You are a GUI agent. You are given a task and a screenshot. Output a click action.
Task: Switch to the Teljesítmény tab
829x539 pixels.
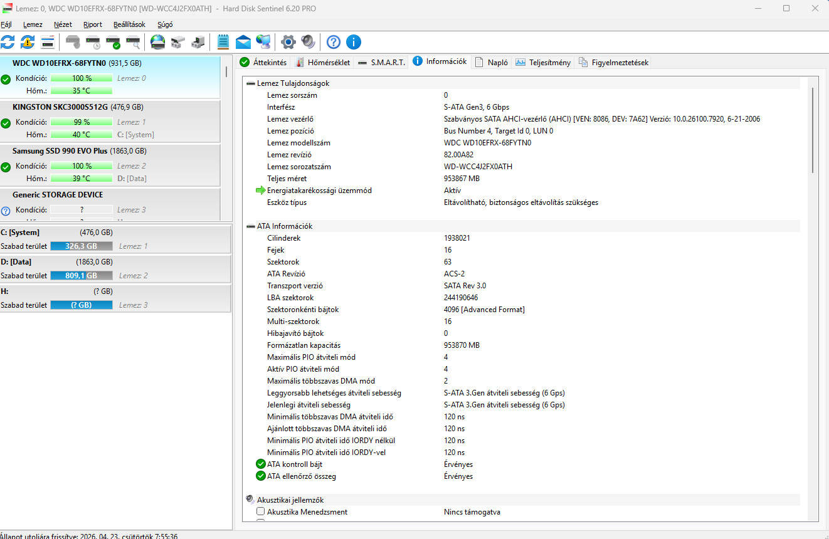pos(543,62)
